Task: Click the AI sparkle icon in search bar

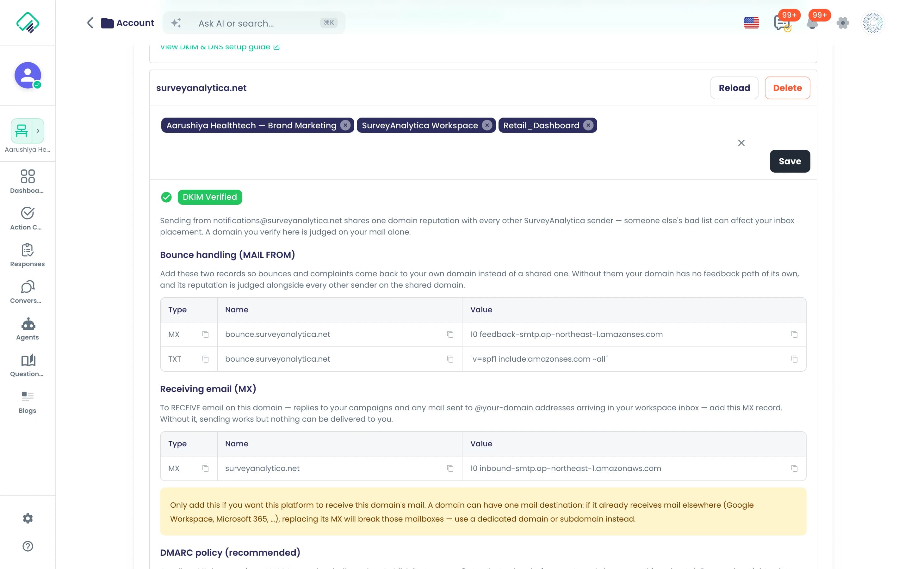Action: 176,23
